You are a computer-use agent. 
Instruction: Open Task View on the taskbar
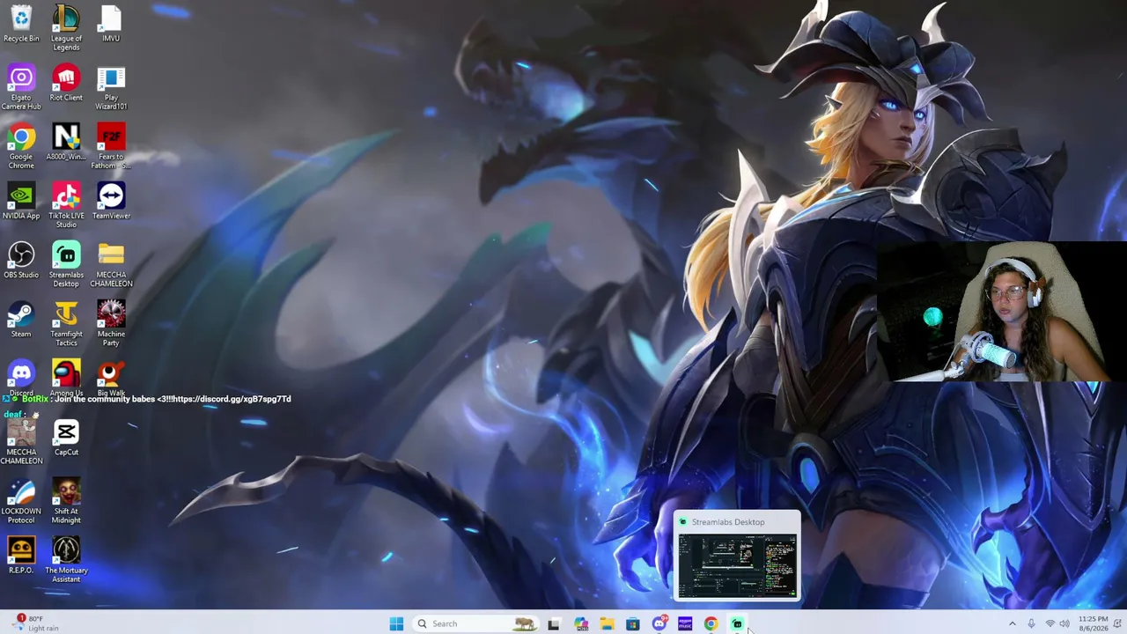pyautogui.click(x=553, y=623)
